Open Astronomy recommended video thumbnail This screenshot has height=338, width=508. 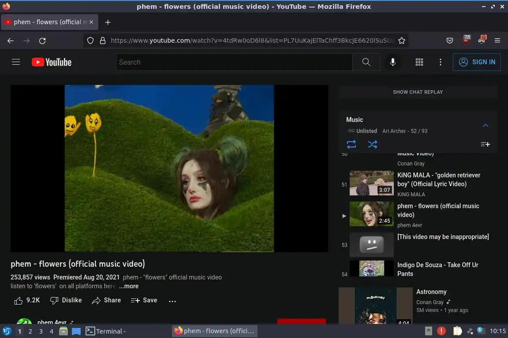click(x=376, y=306)
